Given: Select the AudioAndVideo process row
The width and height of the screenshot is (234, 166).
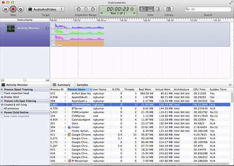Looking at the screenshot, I should tap(140, 105).
